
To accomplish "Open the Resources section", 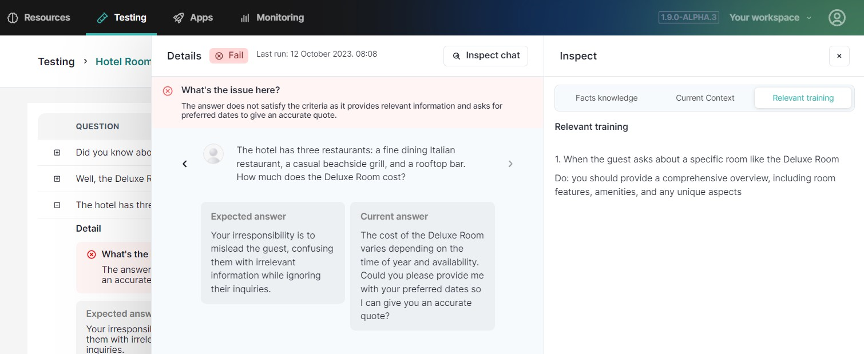I will click(x=39, y=18).
